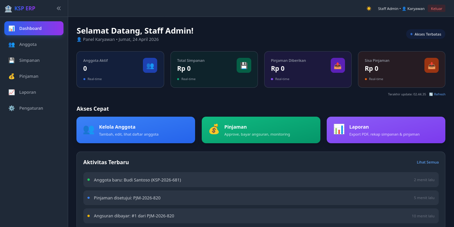Click the Sisa Pinjaman card inbox icon
Screen dimensions: 454x227
(431, 65)
